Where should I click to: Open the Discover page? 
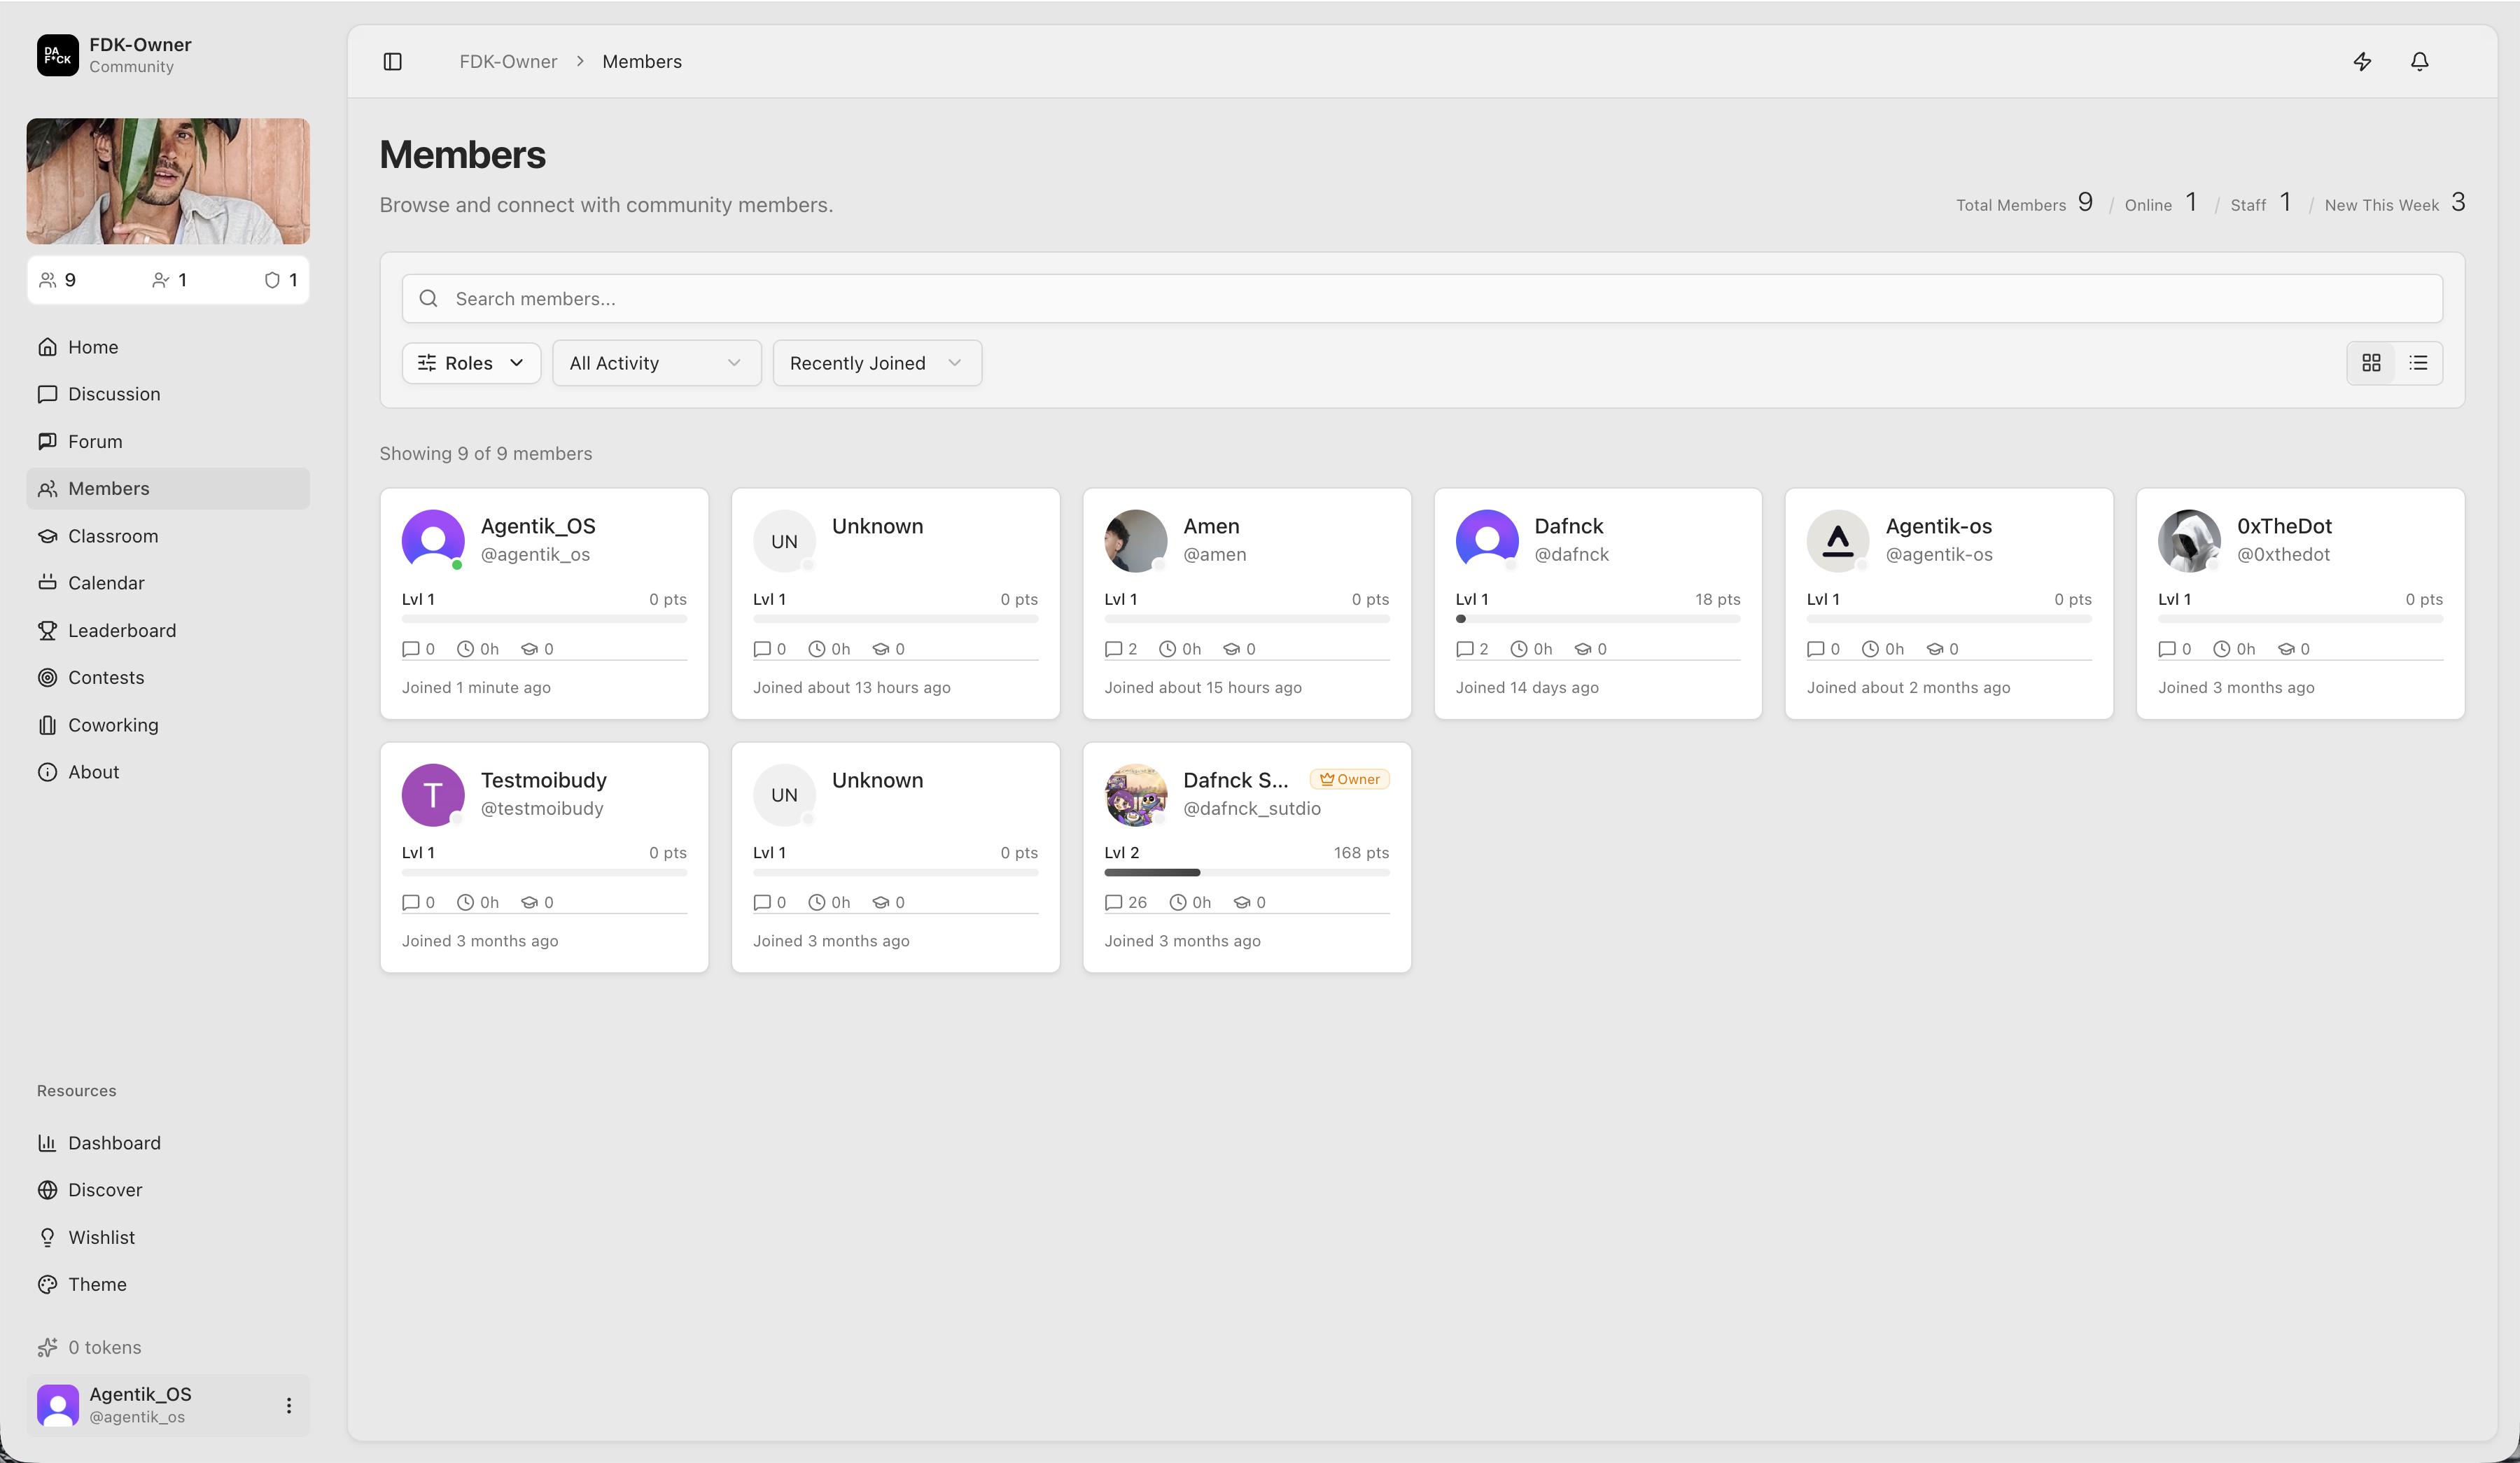tap(105, 1189)
